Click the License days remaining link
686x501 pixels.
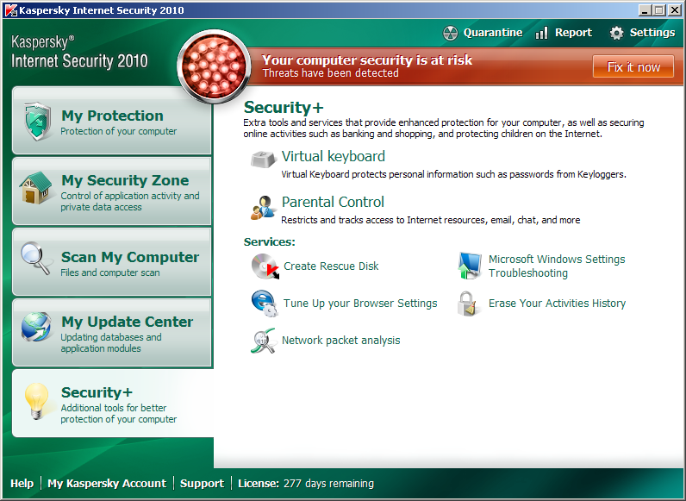click(x=306, y=484)
